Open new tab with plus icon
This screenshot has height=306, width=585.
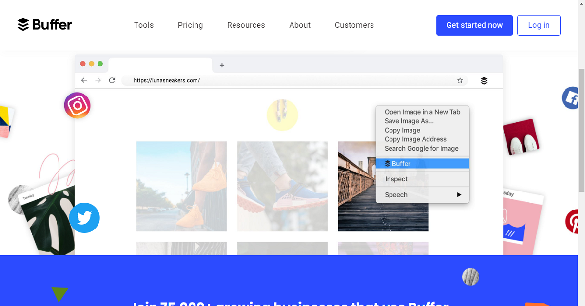(222, 65)
